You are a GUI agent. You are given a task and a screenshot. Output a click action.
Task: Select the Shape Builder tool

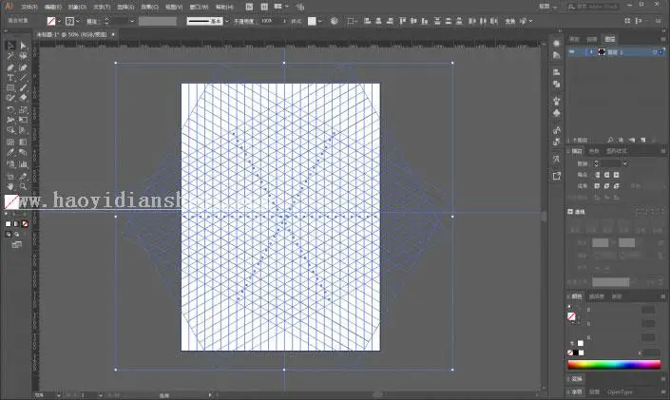point(10,130)
